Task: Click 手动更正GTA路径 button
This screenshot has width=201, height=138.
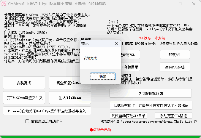Action: [x=174, y=115]
